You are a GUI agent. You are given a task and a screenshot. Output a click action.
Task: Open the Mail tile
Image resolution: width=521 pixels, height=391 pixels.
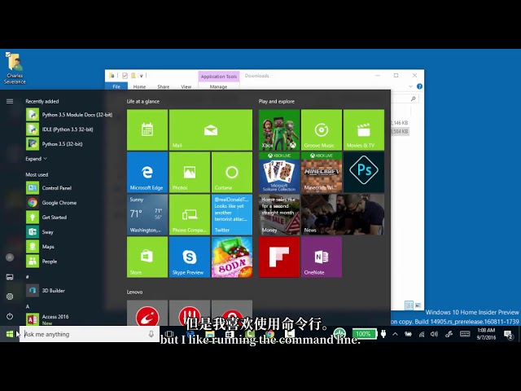pyautogui.click(x=211, y=130)
